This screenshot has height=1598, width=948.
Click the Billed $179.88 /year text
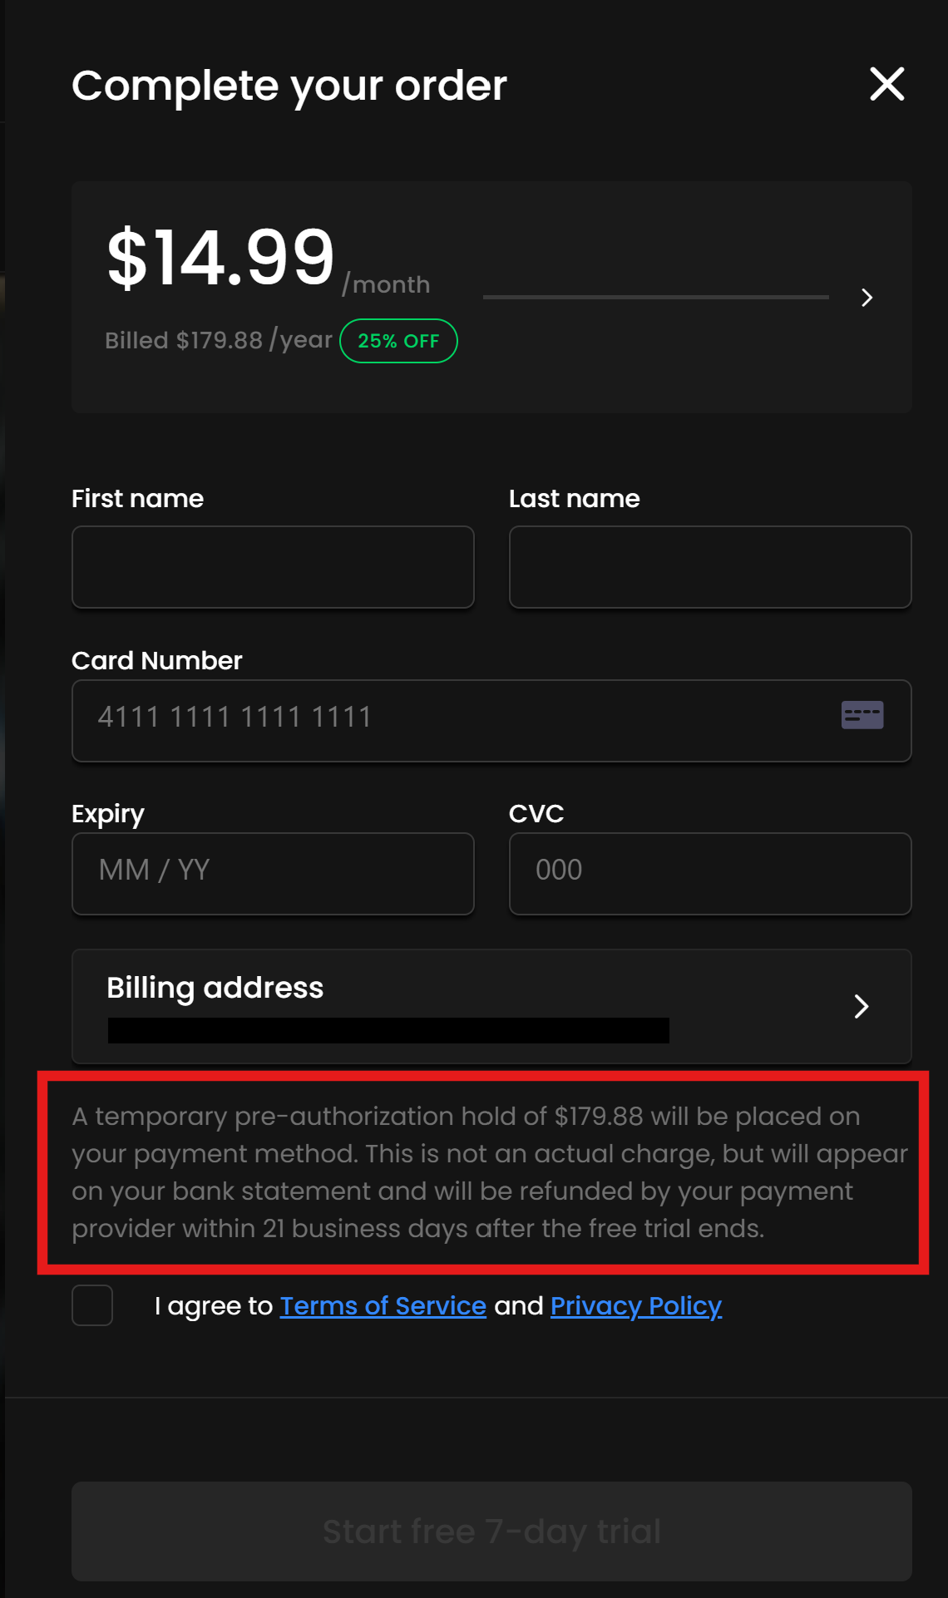pos(218,340)
